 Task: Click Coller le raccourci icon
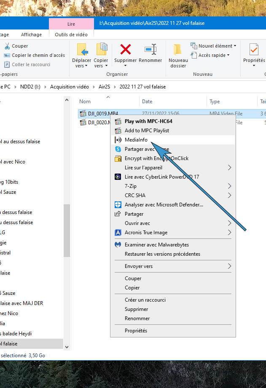point(7,64)
